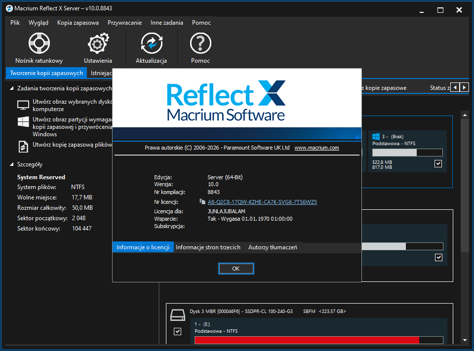This screenshot has width=474, height=351.
Task: Click the license key link A8-Q2C8-17QW
Action: tap(262, 202)
